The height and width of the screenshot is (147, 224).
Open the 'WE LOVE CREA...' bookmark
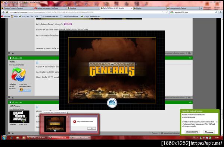(29, 16)
